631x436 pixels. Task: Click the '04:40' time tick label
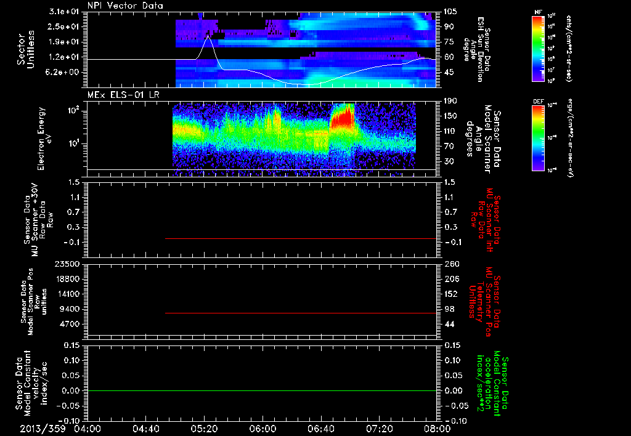[x=145, y=429]
